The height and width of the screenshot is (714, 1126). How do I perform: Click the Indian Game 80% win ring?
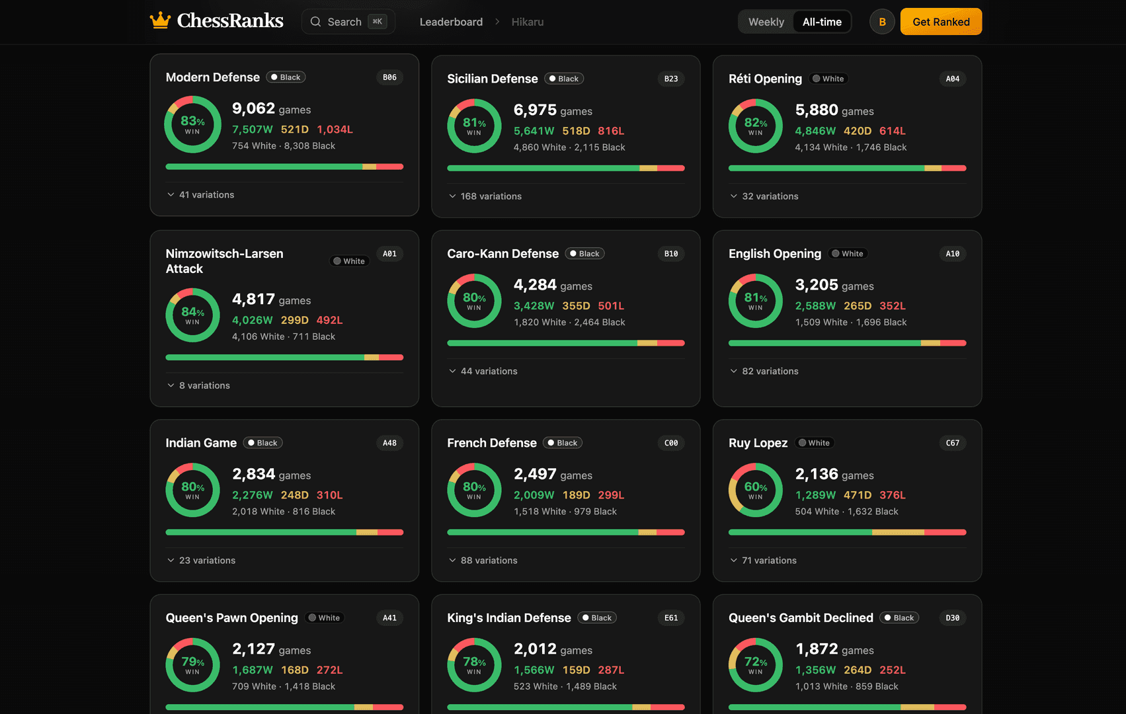[x=192, y=490]
